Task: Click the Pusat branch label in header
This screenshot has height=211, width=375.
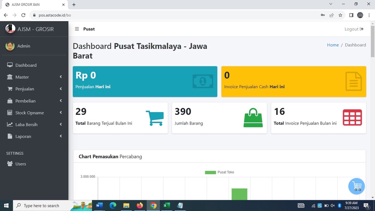Action: (89, 29)
